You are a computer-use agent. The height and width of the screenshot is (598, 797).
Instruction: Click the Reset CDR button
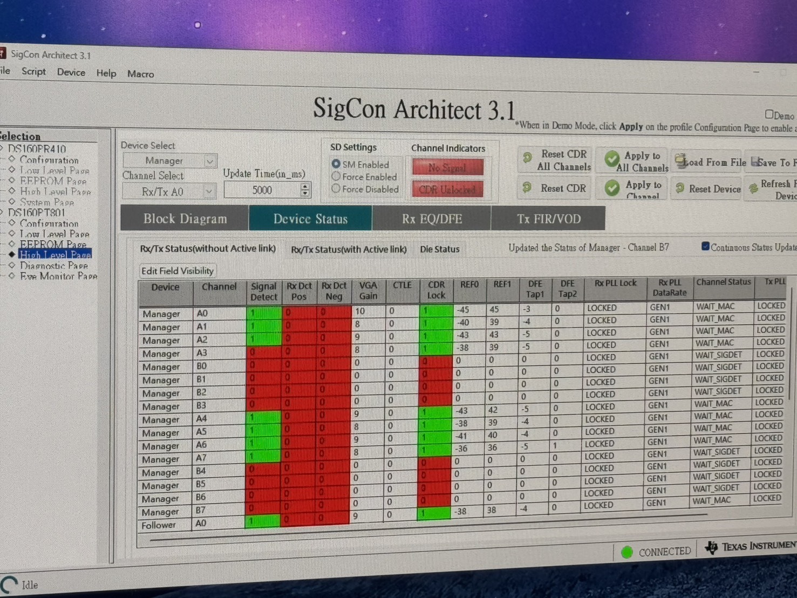click(x=556, y=188)
